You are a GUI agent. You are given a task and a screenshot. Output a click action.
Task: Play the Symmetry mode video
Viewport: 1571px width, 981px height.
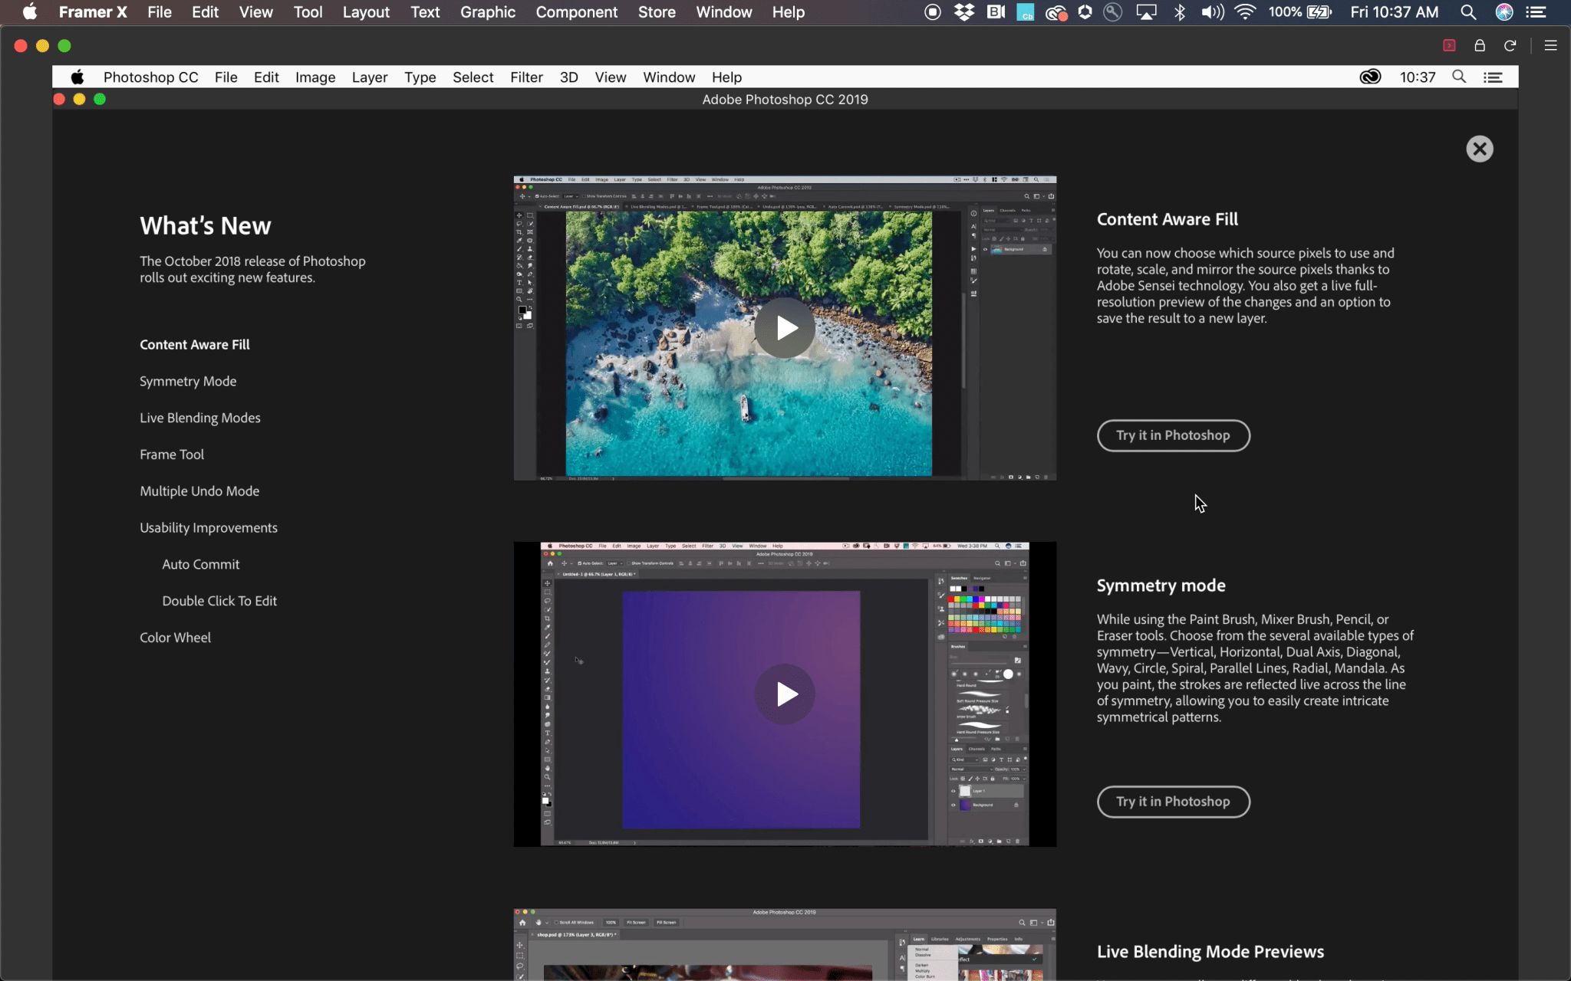(785, 694)
